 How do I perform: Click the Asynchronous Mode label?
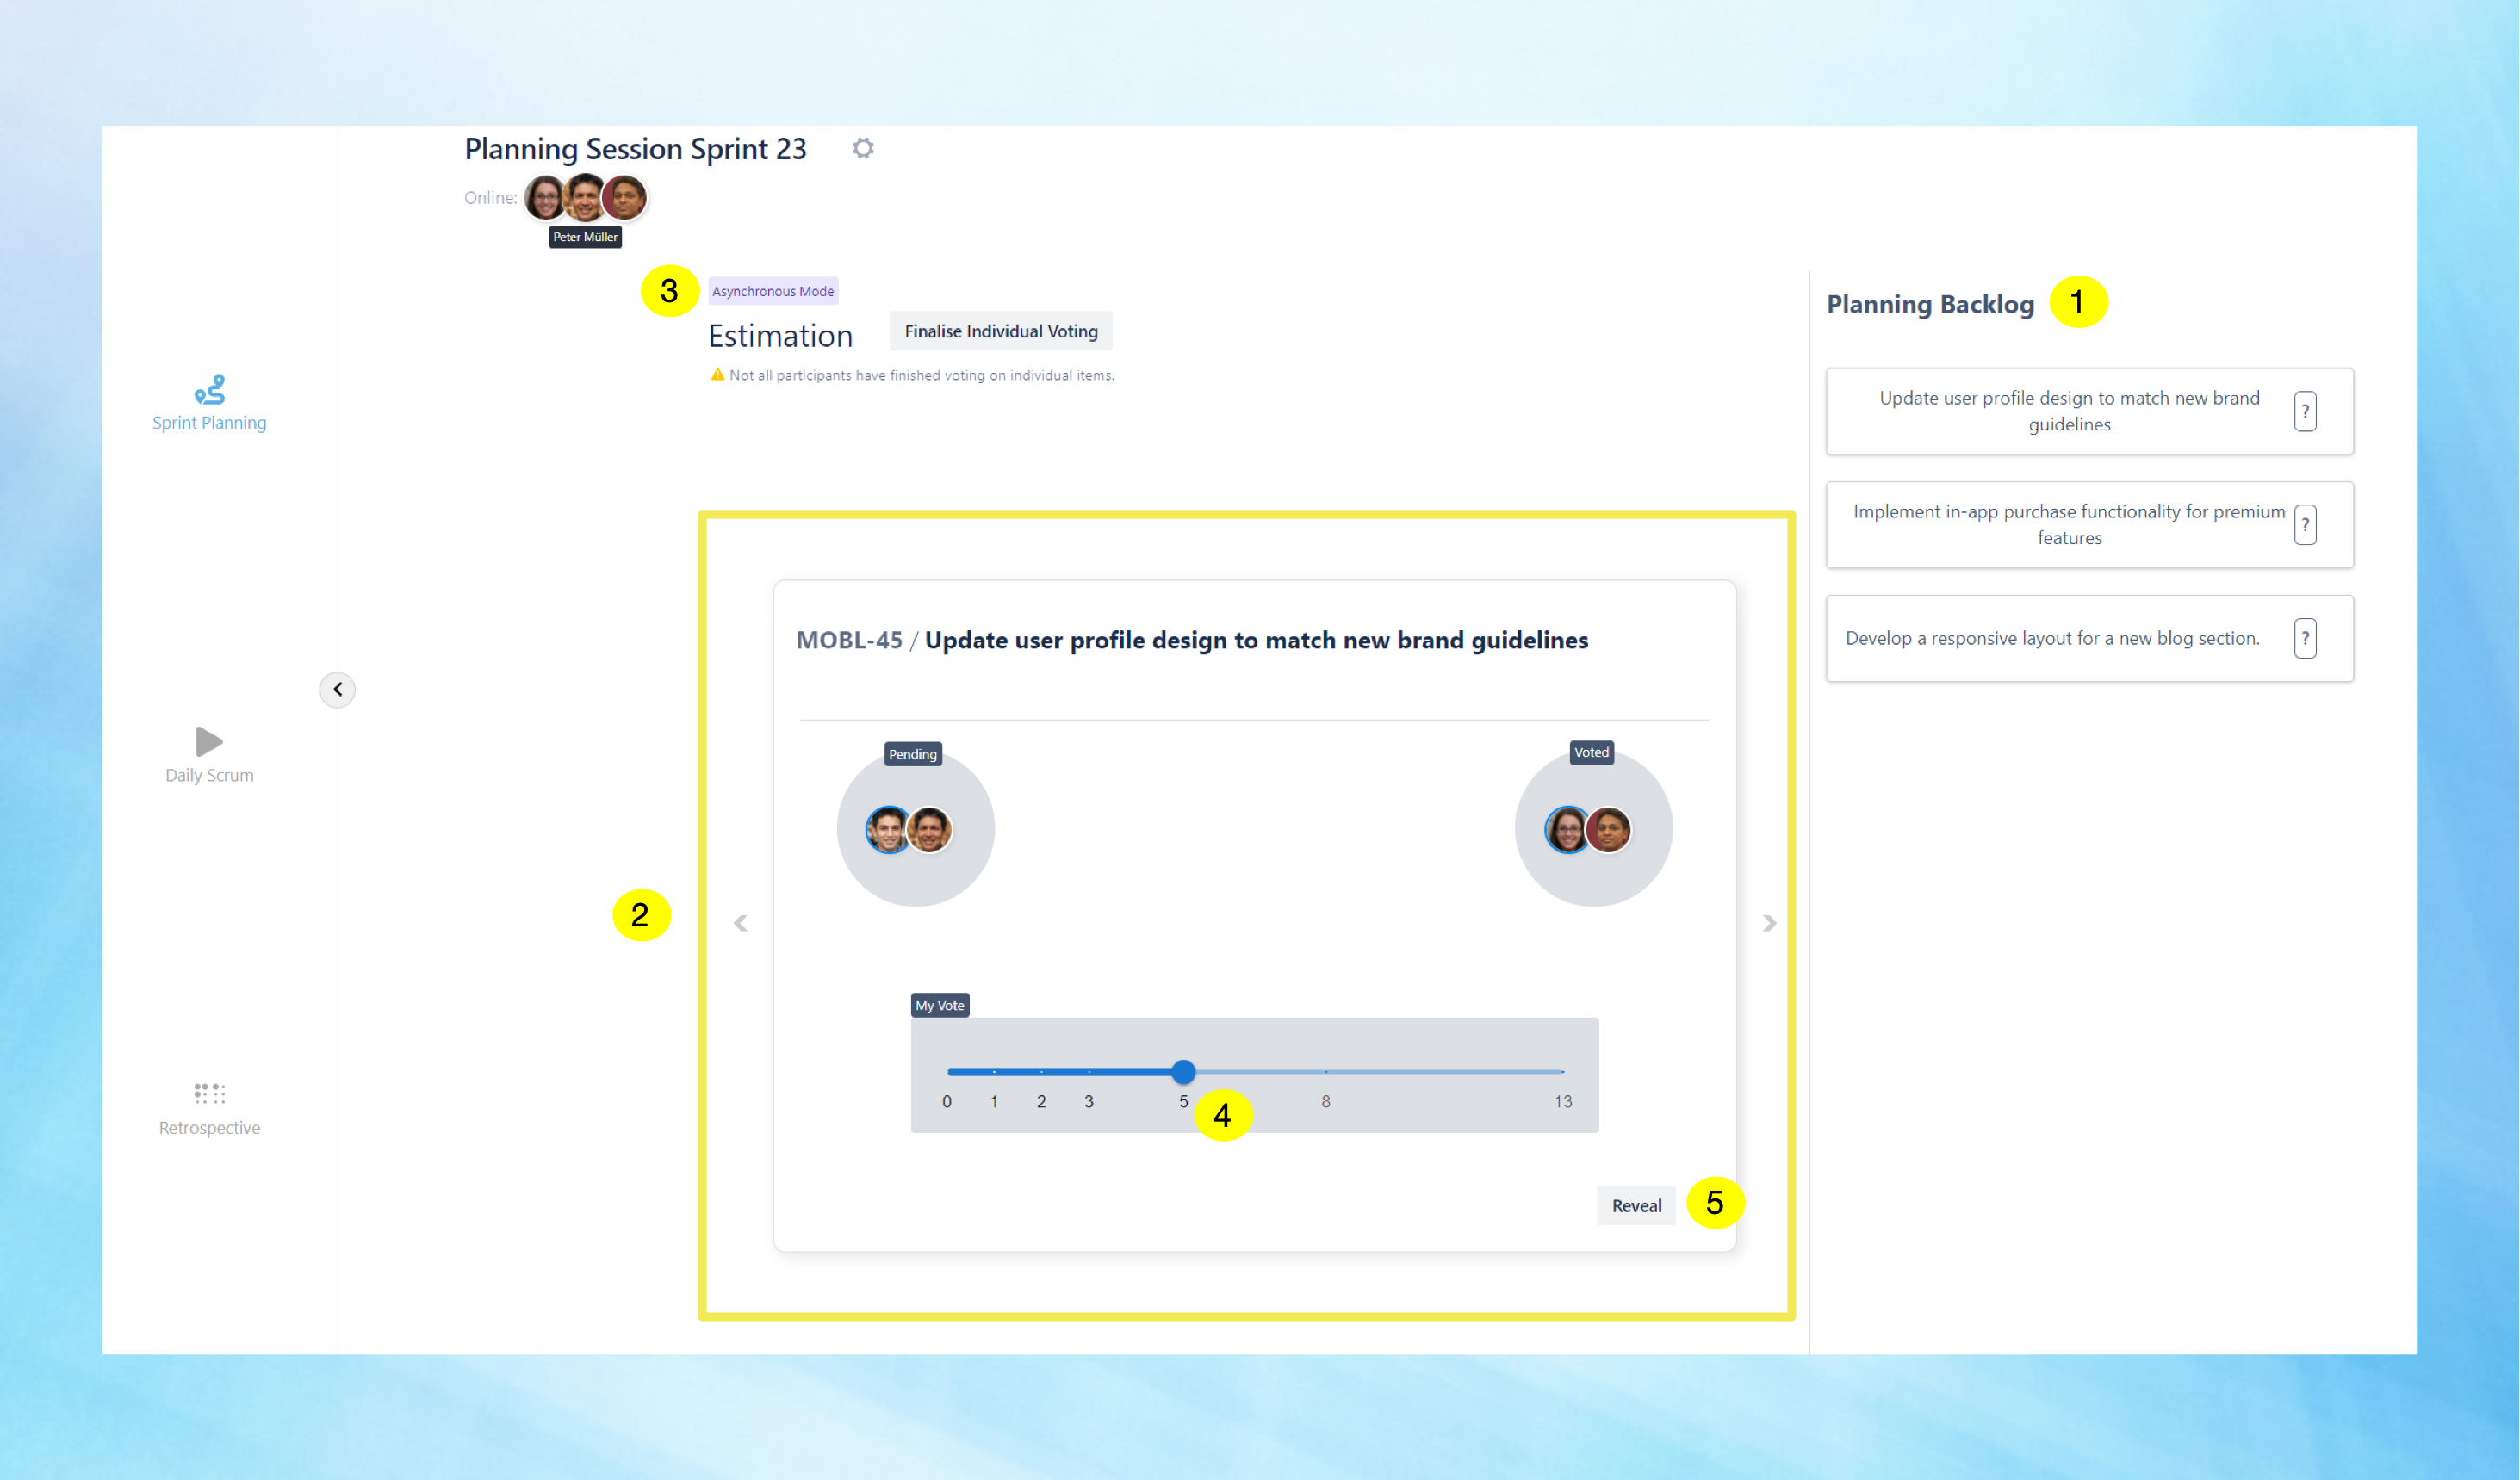pyautogui.click(x=772, y=291)
